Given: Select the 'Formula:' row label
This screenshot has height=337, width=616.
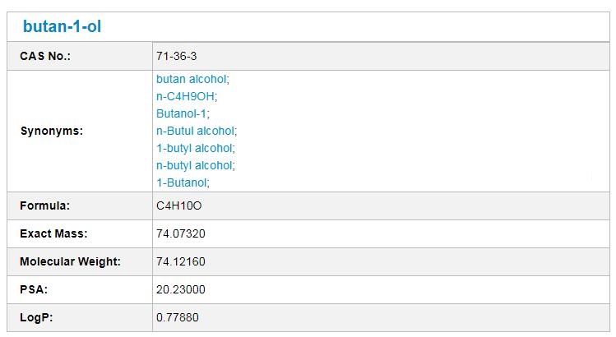Looking at the screenshot, I should pyautogui.click(x=44, y=205).
